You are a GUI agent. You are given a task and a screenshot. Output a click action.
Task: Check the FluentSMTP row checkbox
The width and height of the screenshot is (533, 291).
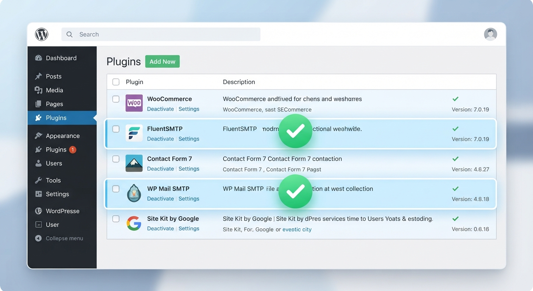pos(116,129)
